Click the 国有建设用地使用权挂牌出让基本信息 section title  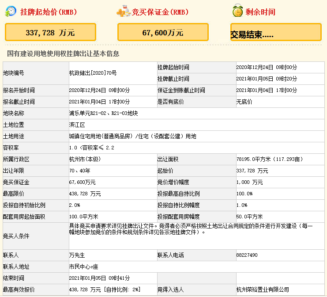(63, 53)
